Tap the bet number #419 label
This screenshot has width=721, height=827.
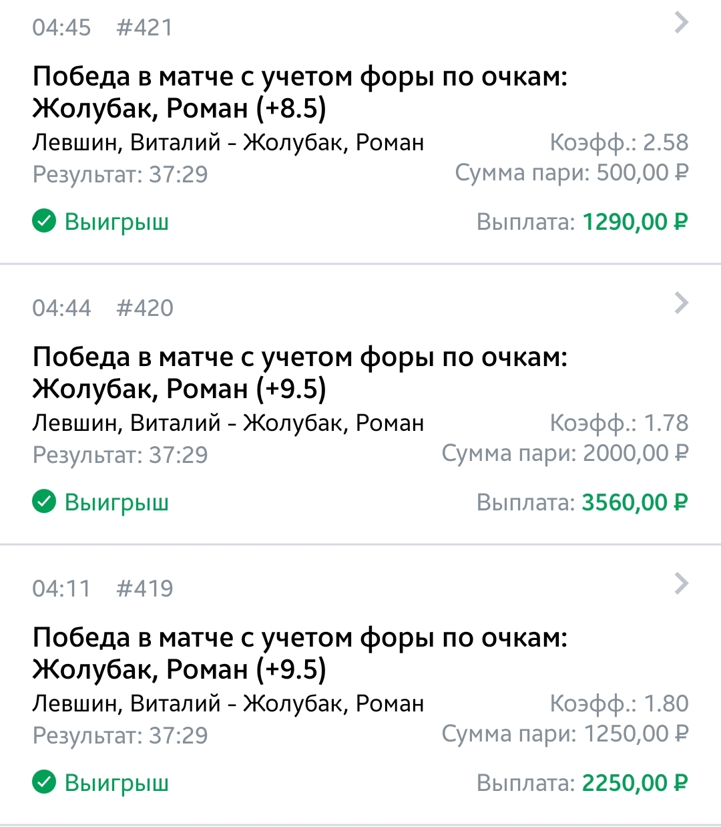(x=144, y=589)
